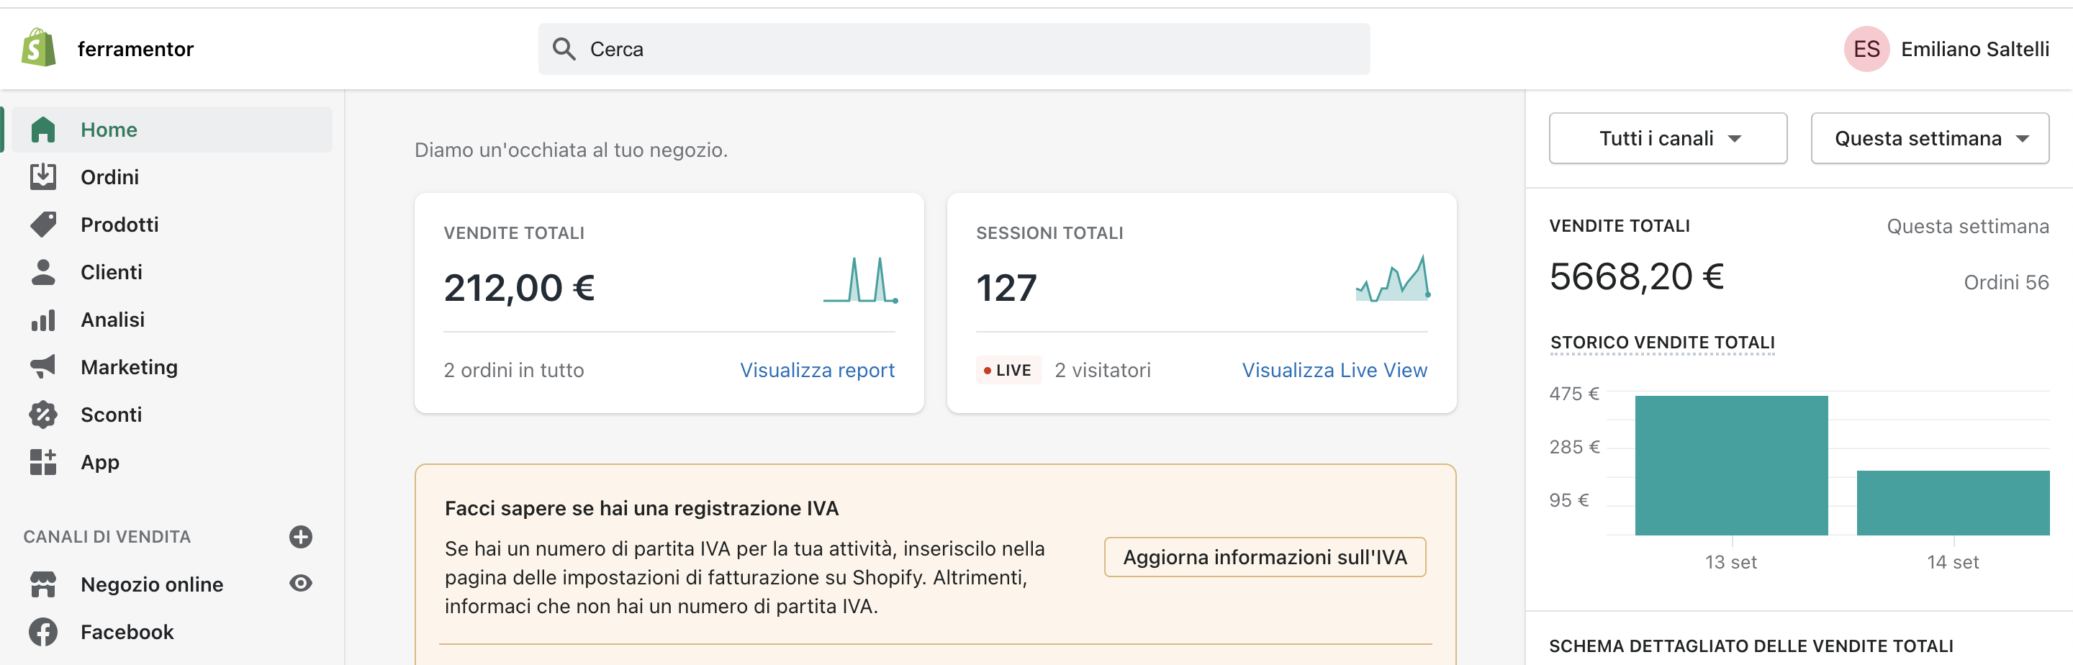Click the Prodotti tag icon
Screen dimensions: 2073x665
click(x=42, y=225)
